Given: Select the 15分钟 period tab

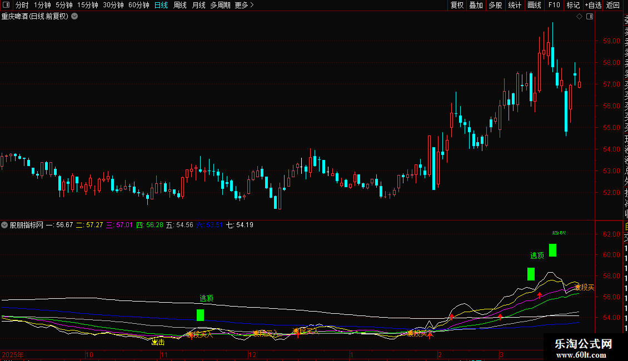Looking at the screenshot, I should click(88, 6).
